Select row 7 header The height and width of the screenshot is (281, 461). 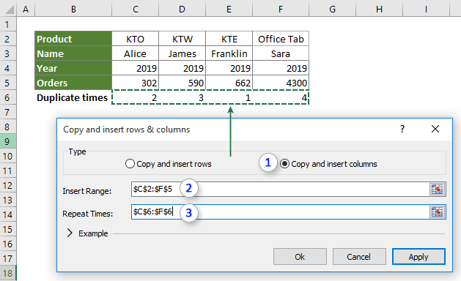[8, 112]
